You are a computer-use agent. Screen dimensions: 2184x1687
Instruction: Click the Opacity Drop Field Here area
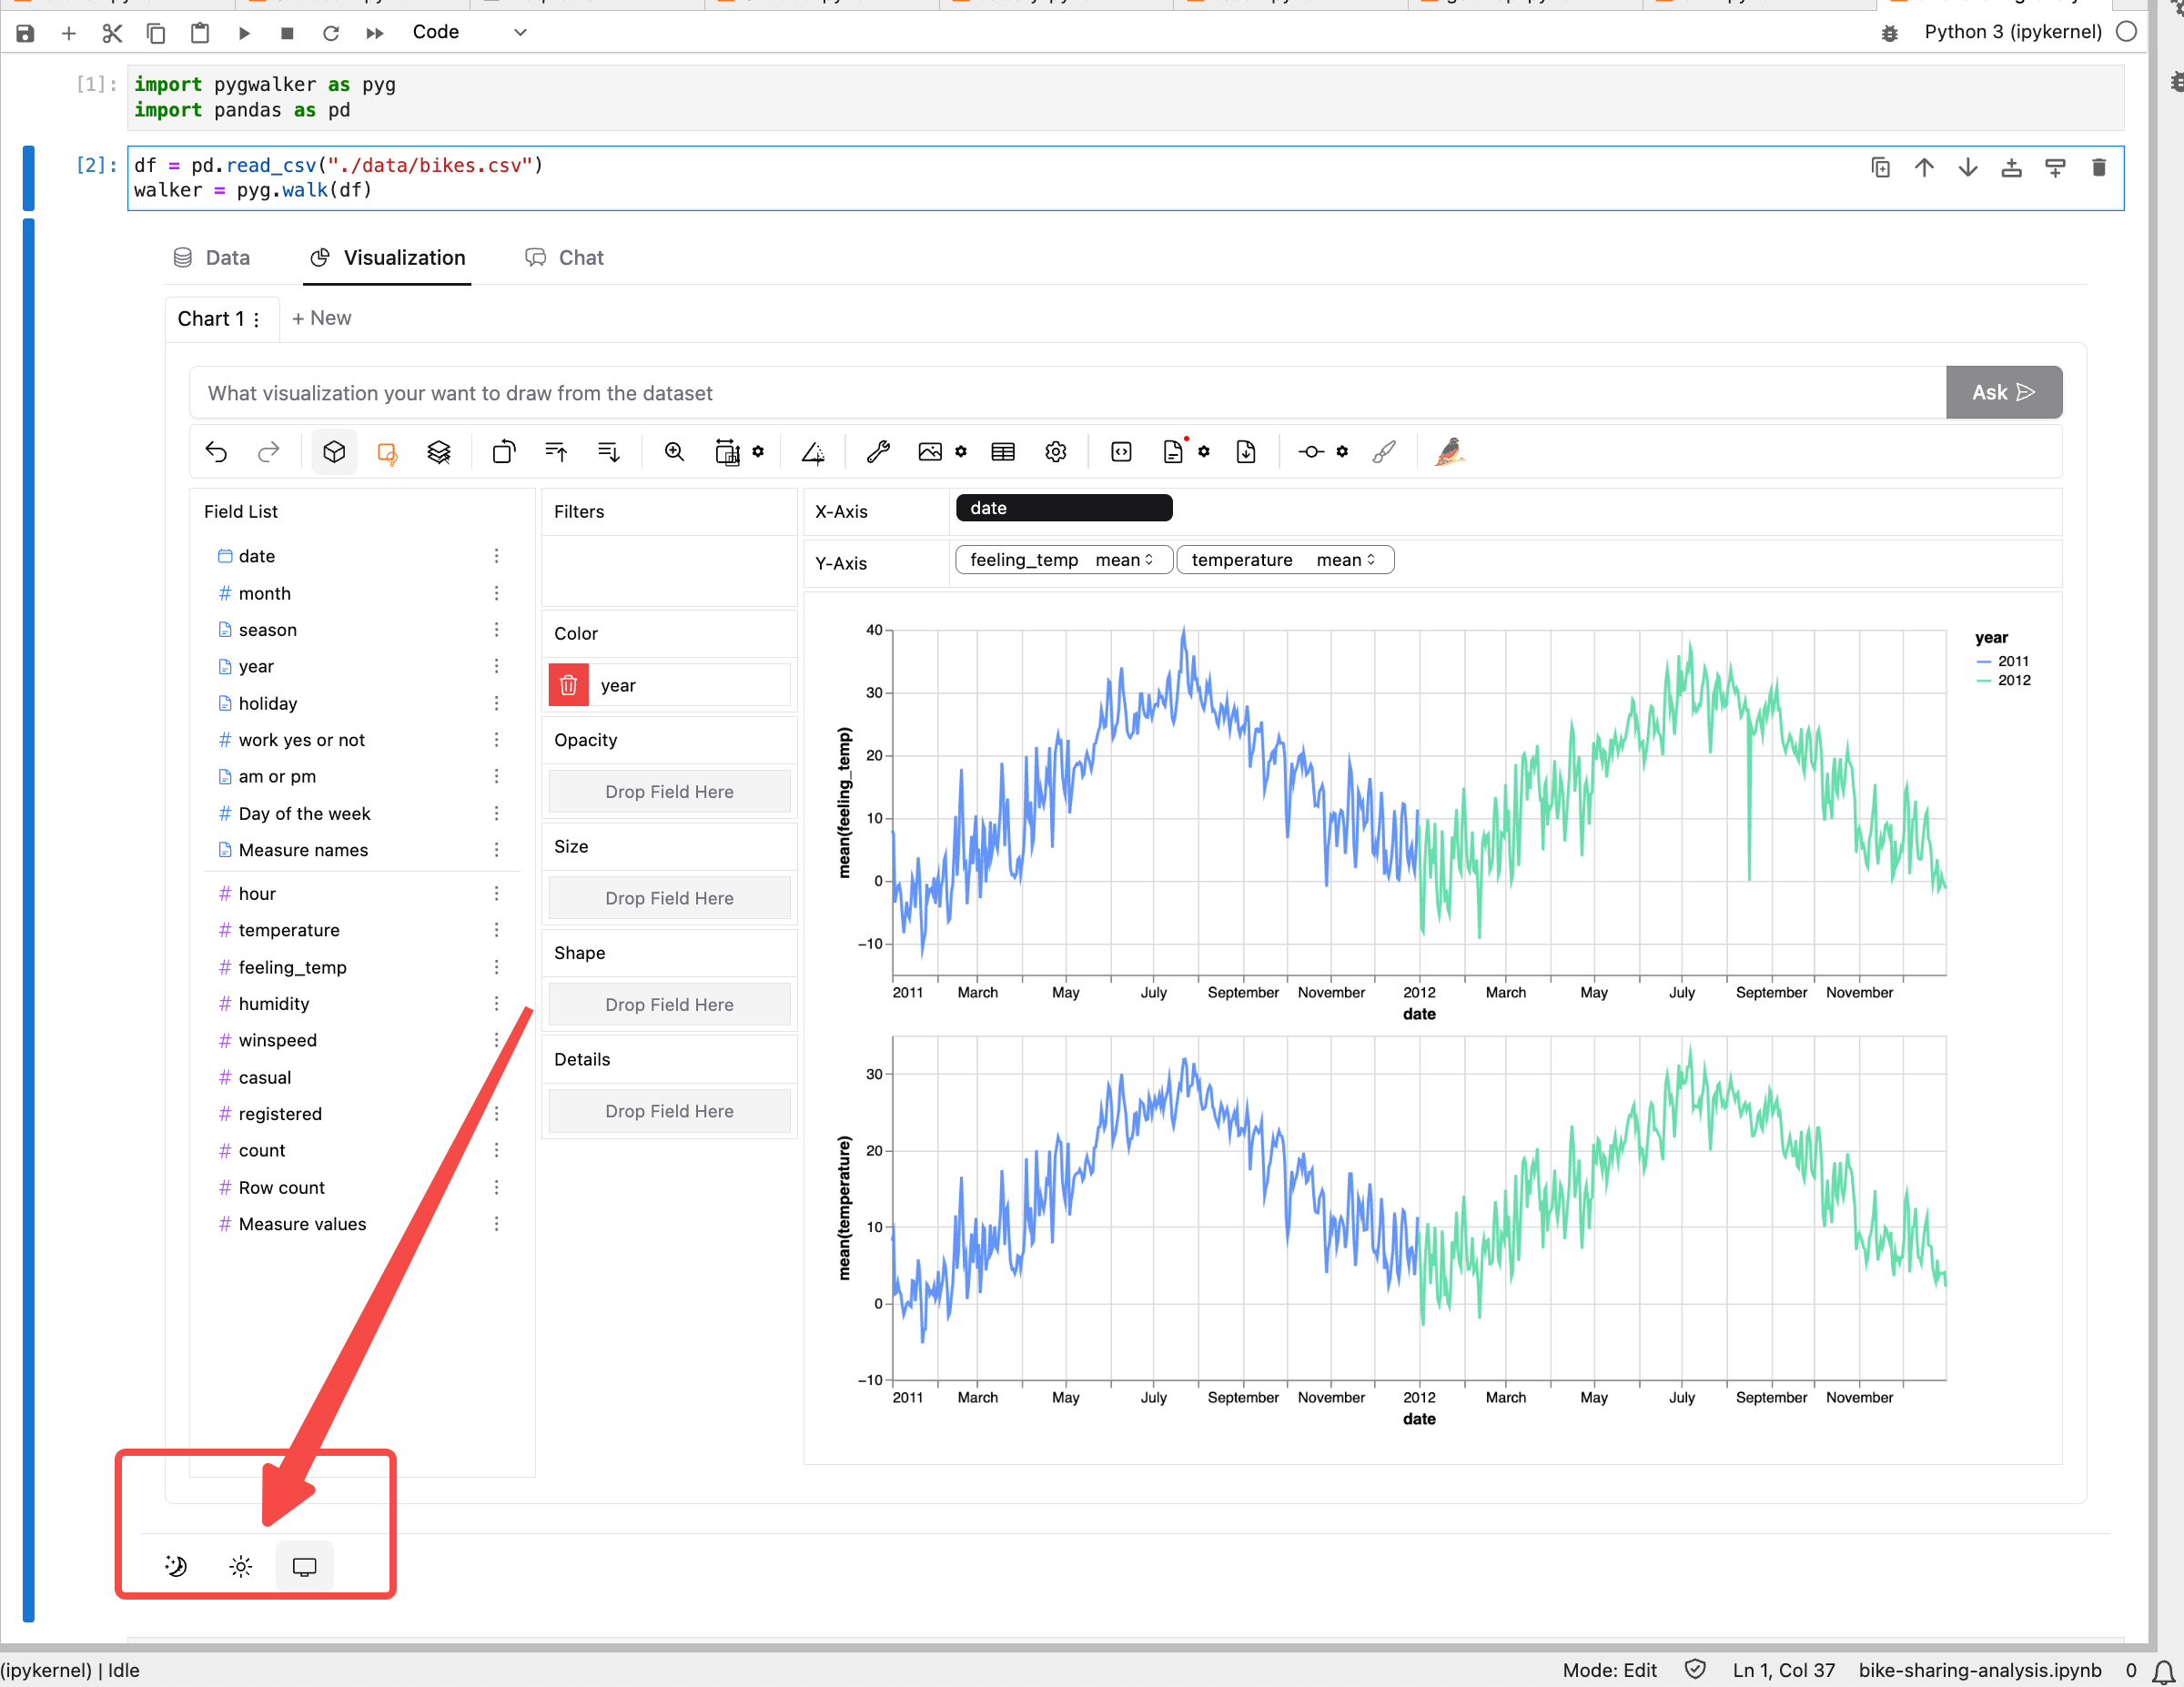[669, 791]
